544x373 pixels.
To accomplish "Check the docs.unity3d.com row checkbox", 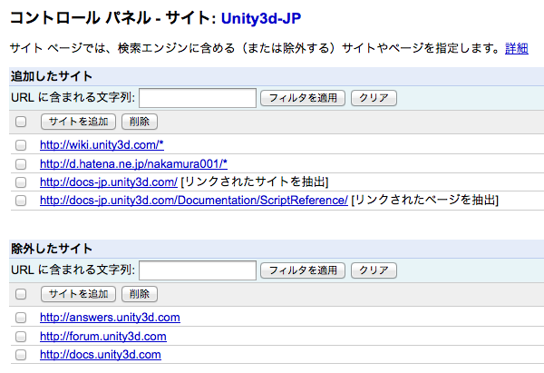I will [21, 355].
